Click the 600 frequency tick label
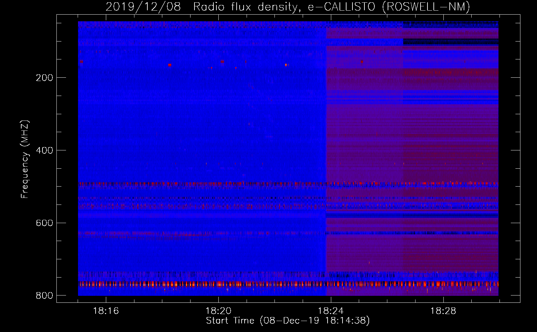This screenshot has height=332, width=537. [x=44, y=223]
